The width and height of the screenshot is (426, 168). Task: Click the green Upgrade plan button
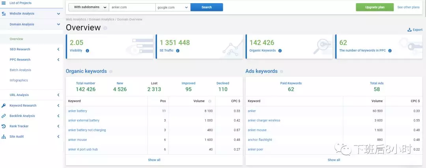click(x=374, y=7)
